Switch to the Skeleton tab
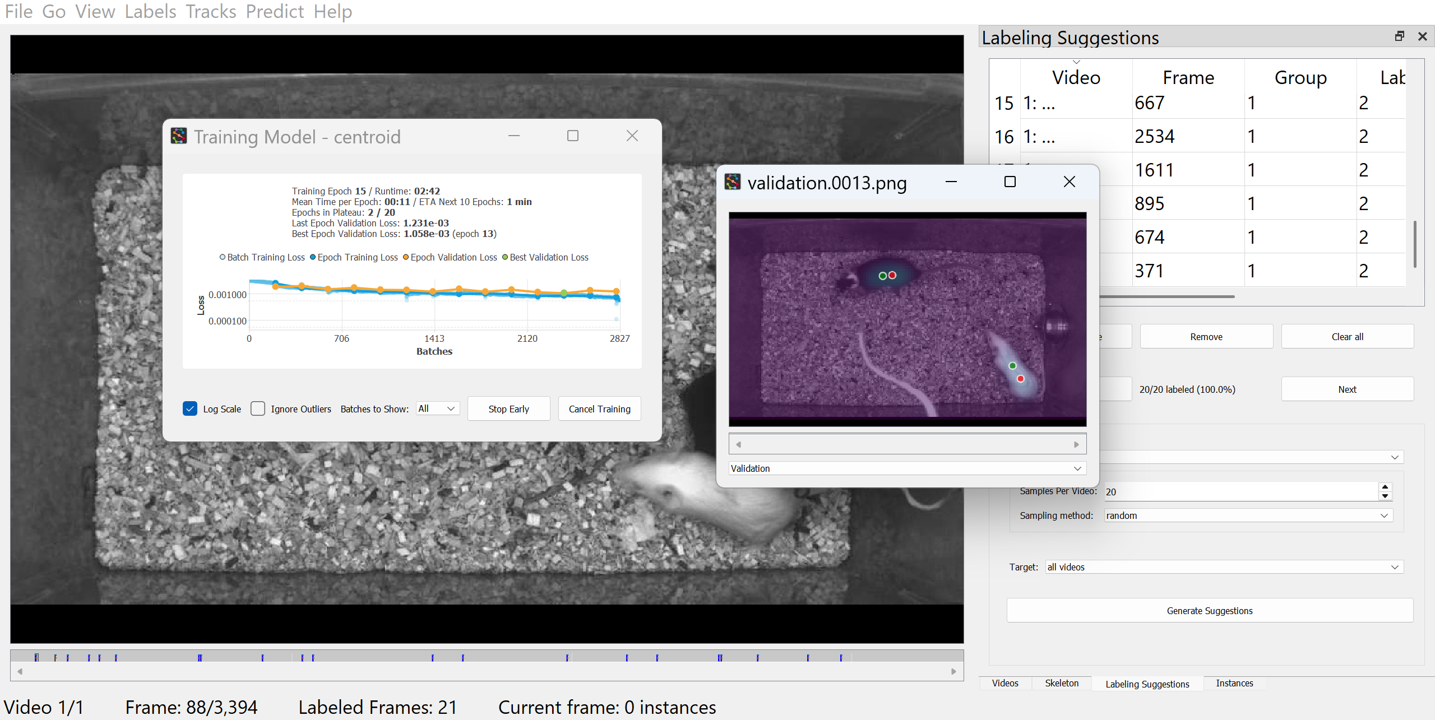The width and height of the screenshot is (1435, 720). tap(1061, 683)
